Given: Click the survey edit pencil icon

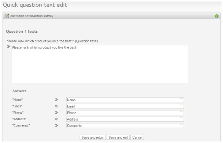Looking at the screenshot, I should (7, 16).
